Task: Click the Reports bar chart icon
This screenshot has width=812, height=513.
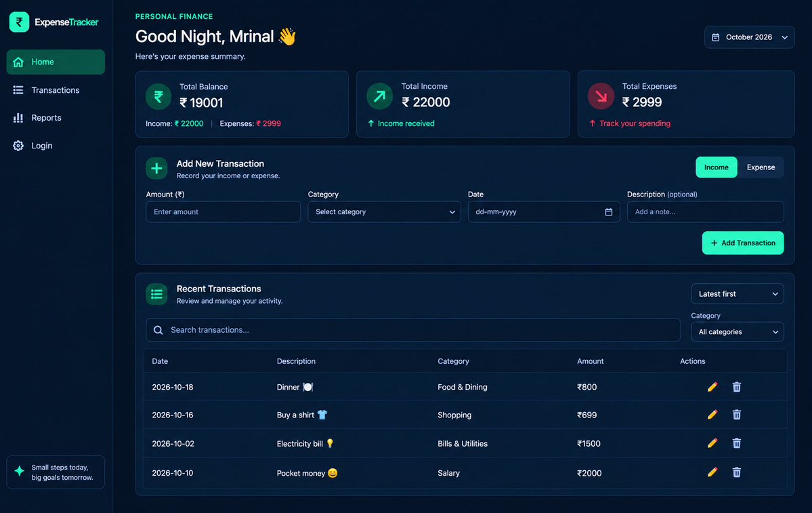Action: (x=18, y=118)
